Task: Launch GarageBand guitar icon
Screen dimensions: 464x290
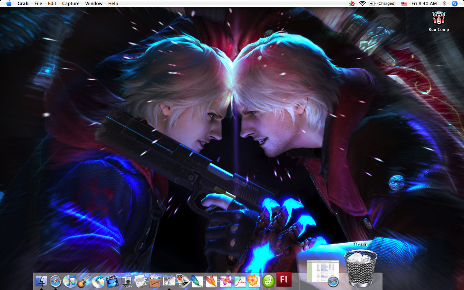Action: [84, 281]
